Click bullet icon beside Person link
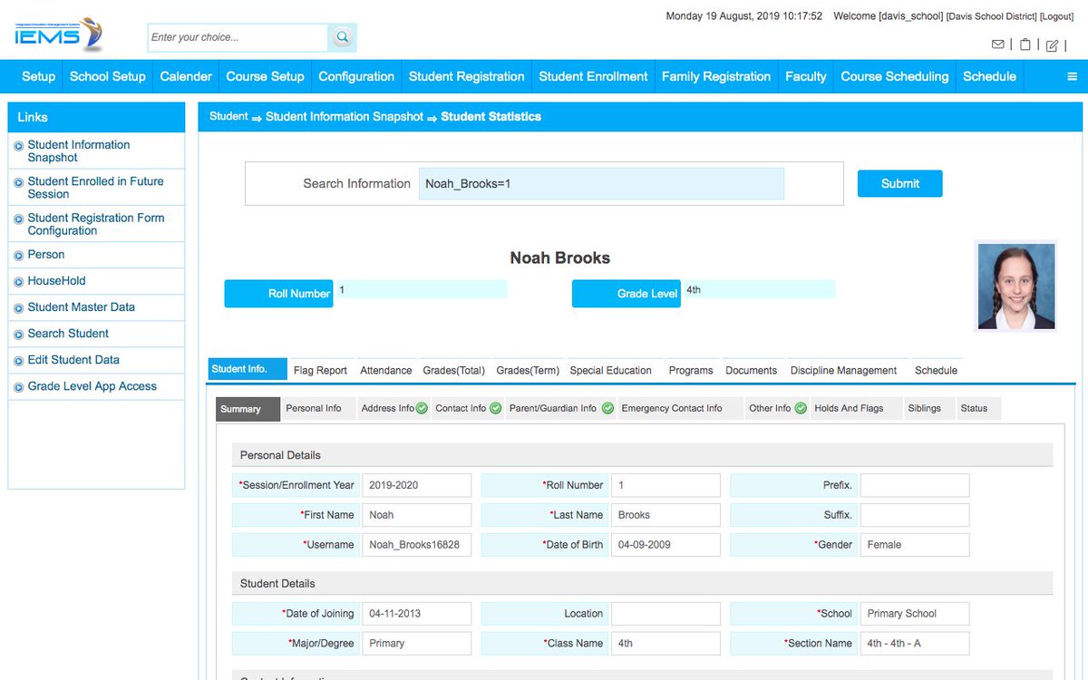1088x680 pixels. 19,256
